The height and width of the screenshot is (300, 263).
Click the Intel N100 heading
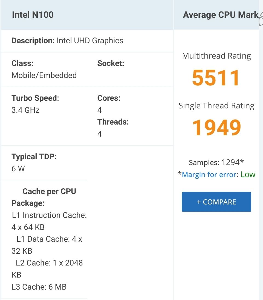pos(33,15)
